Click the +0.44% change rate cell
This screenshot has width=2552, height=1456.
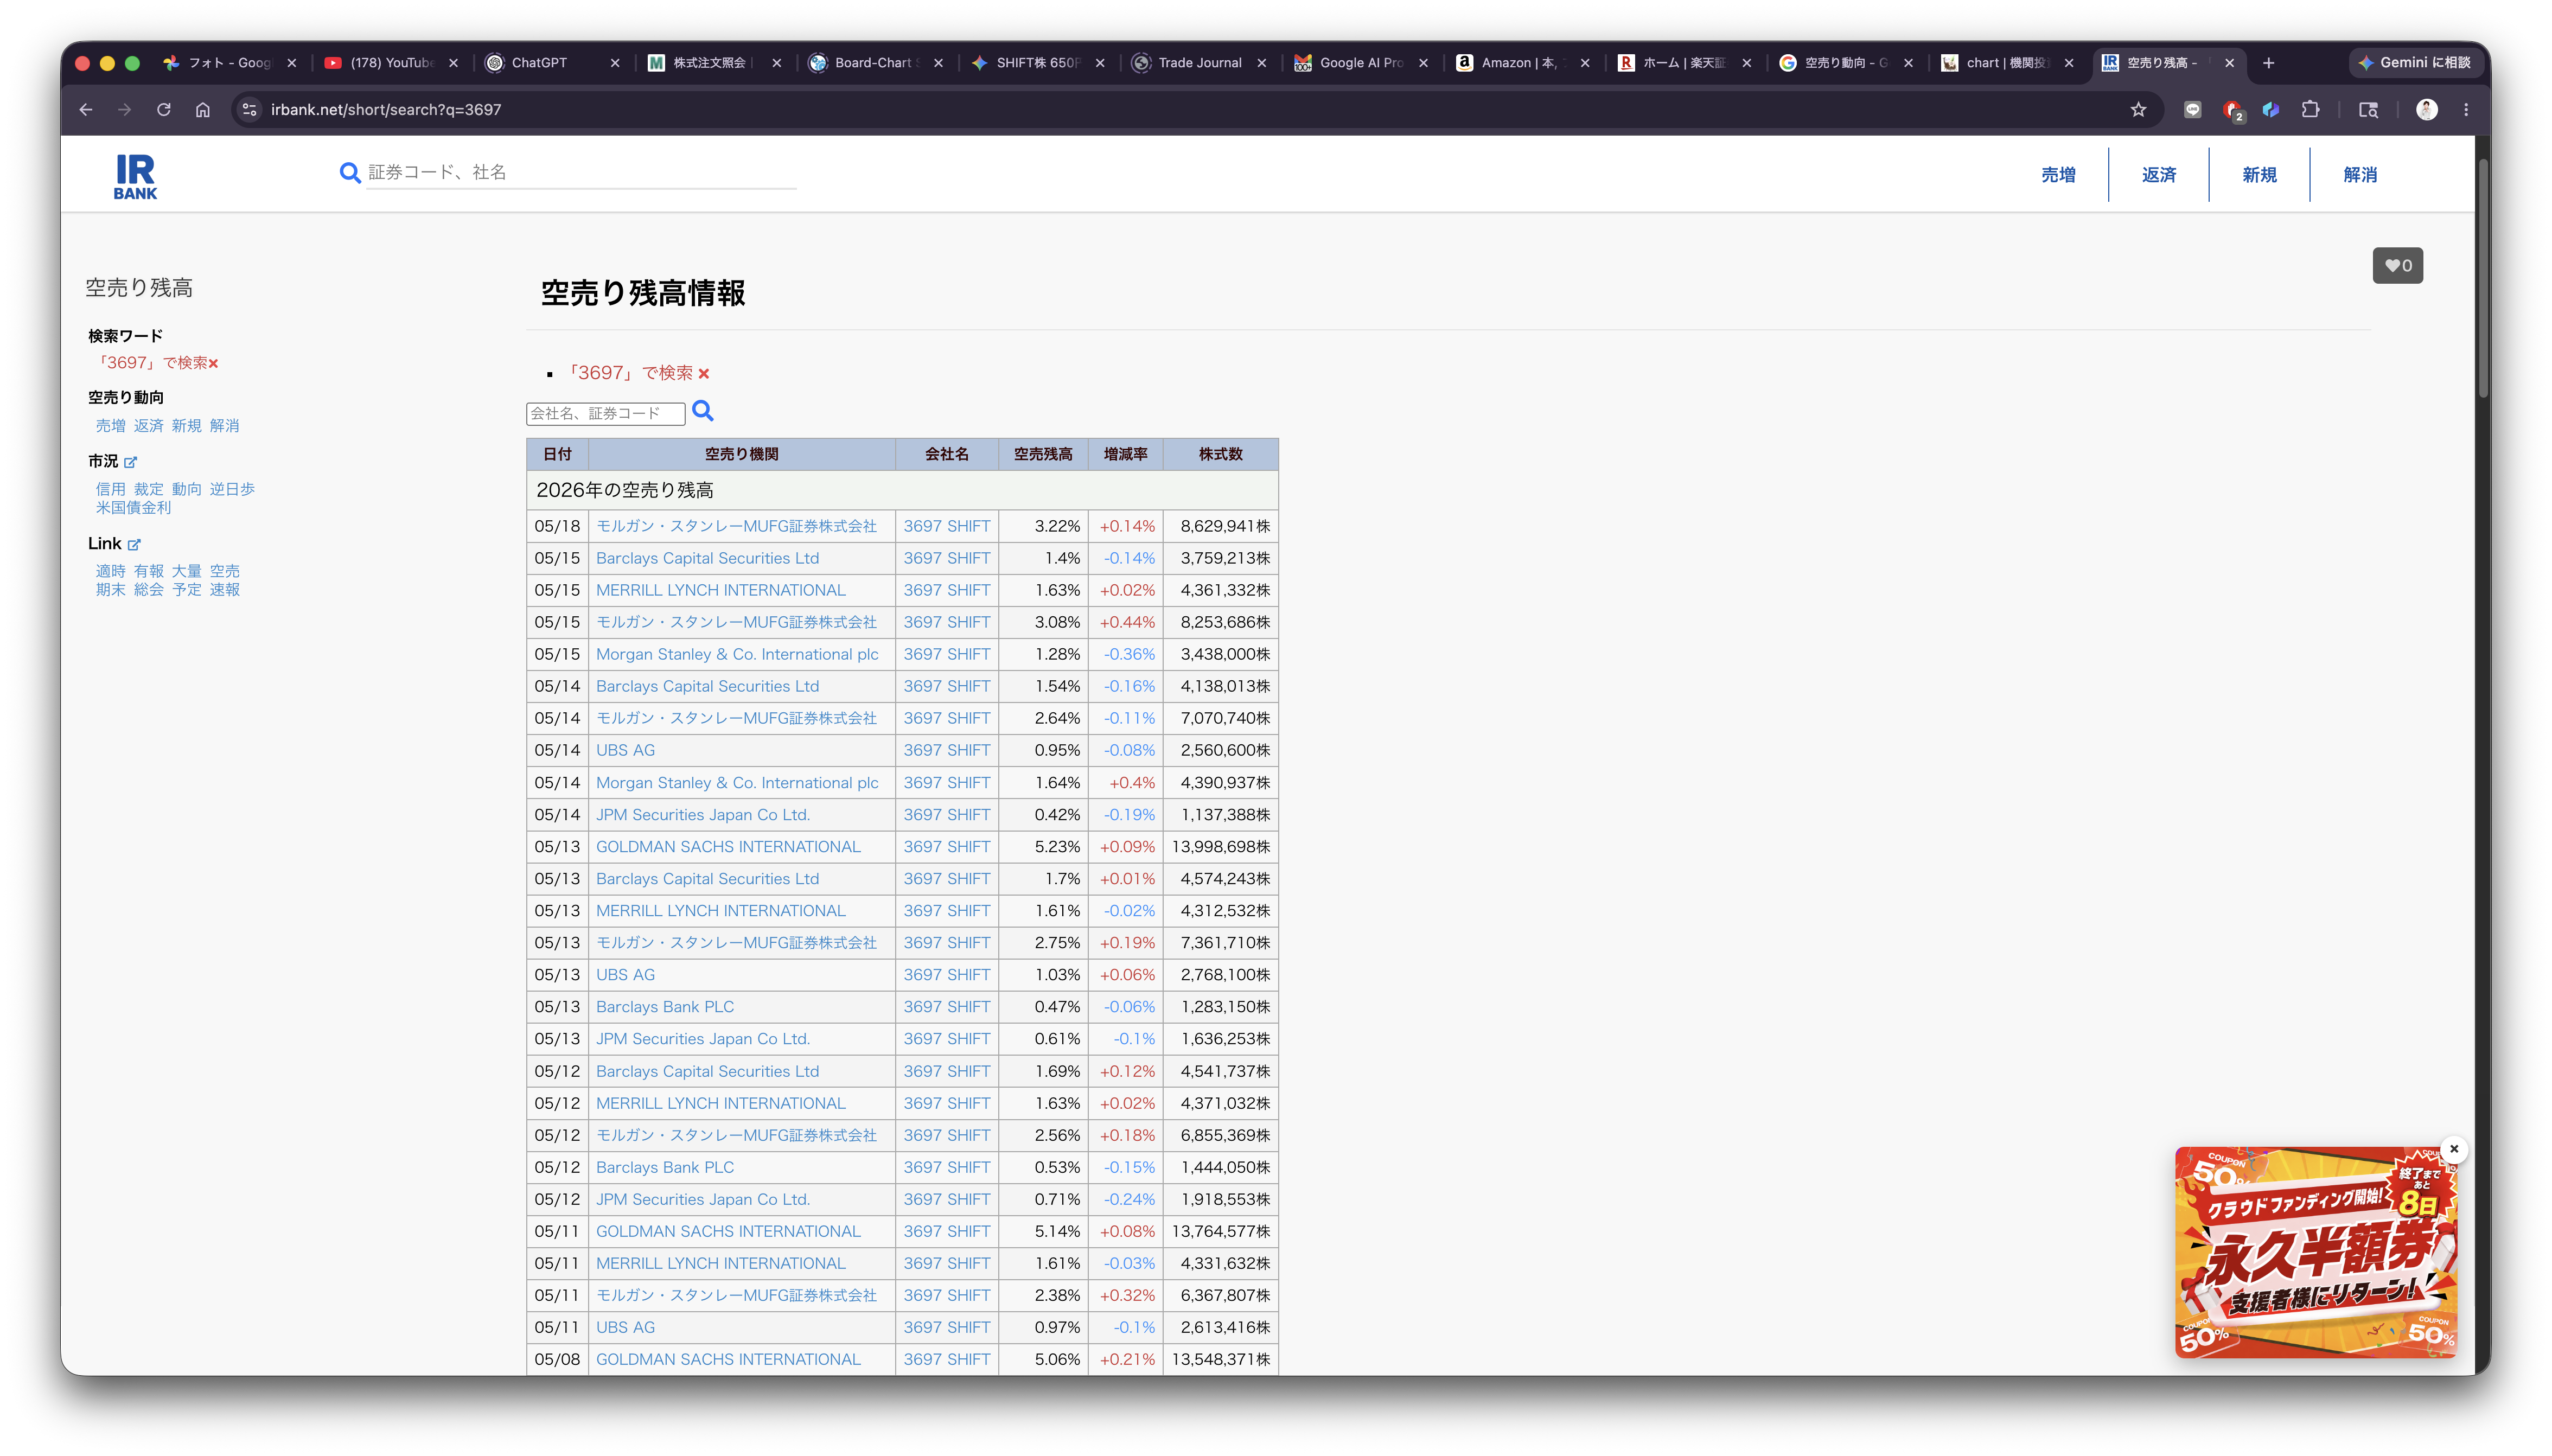(1127, 622)
